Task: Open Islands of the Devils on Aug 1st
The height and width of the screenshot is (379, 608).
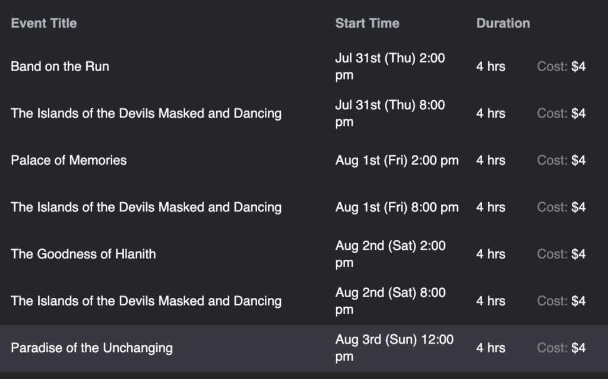Action: click(146, 207)
